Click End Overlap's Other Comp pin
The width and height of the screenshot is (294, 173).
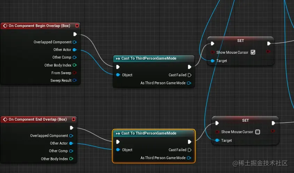pos(71,151)
